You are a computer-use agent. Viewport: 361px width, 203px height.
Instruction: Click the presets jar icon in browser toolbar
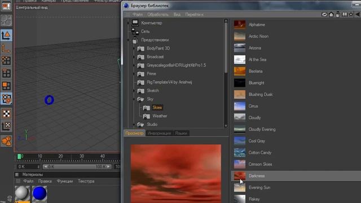(x=337, y=15)
